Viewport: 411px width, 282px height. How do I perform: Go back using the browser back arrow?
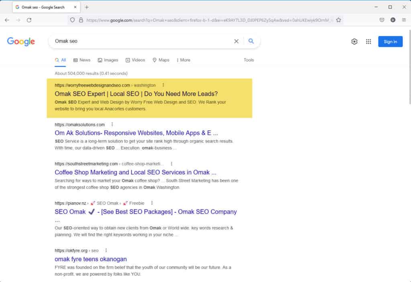(7, 20)
